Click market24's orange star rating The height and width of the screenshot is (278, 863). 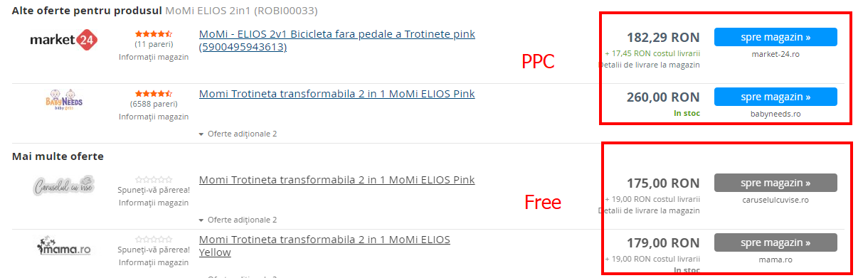click(x=154, y=33)
